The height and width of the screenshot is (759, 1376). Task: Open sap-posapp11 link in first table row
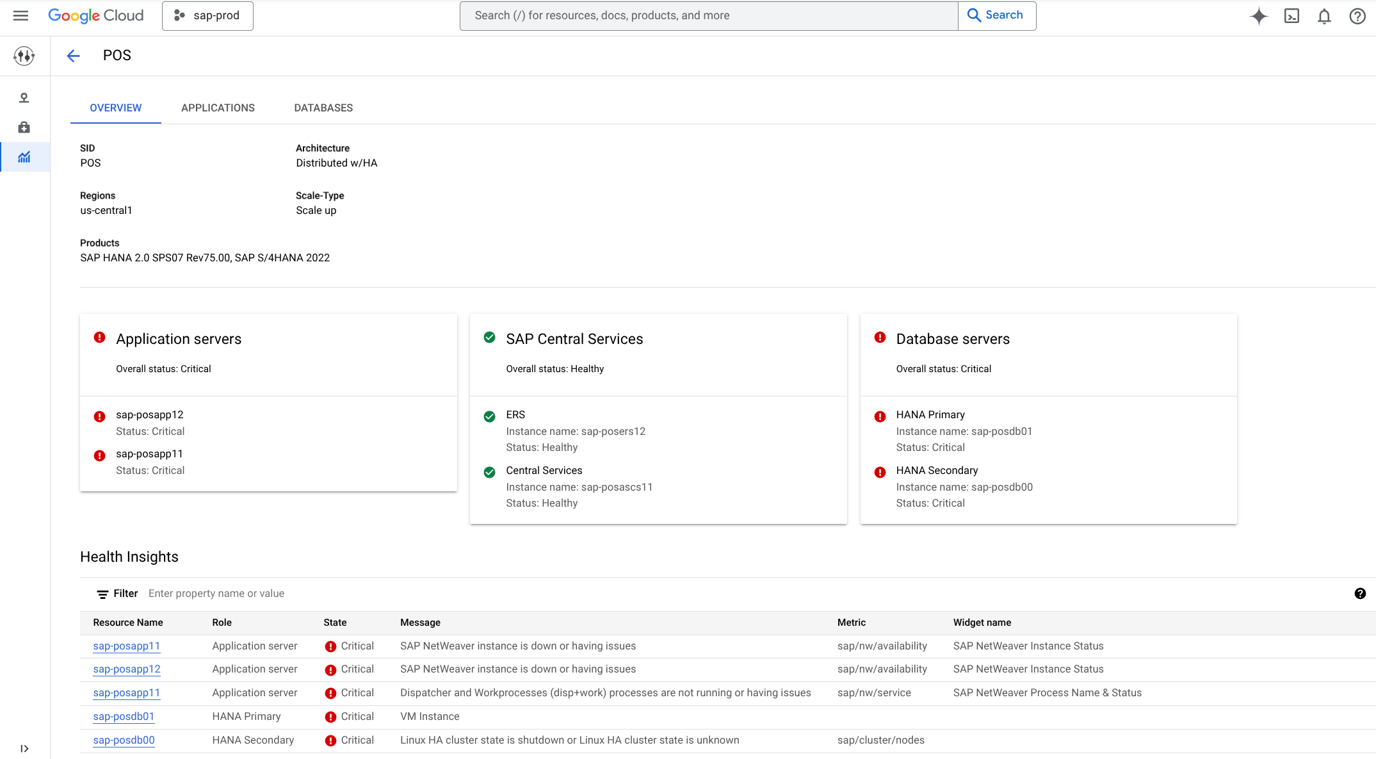(x=127, y=646)
